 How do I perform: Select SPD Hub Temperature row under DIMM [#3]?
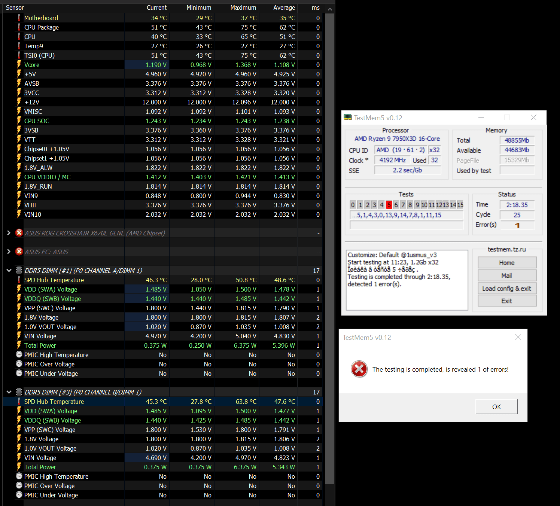coord(162,401)
